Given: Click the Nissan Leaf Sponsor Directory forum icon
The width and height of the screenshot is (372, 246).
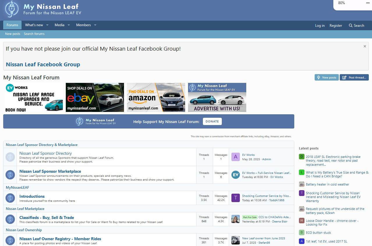Looking at the screenshot, I should point(10,157).
